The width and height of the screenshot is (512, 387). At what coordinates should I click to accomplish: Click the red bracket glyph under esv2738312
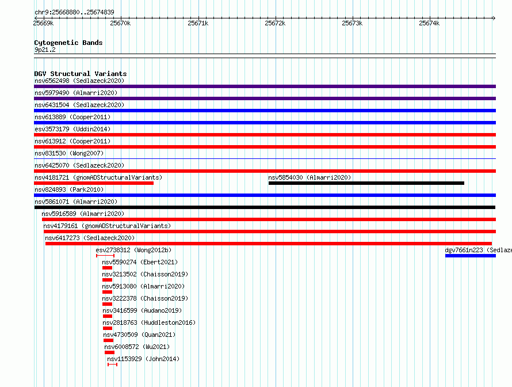(x=105, y=256)
